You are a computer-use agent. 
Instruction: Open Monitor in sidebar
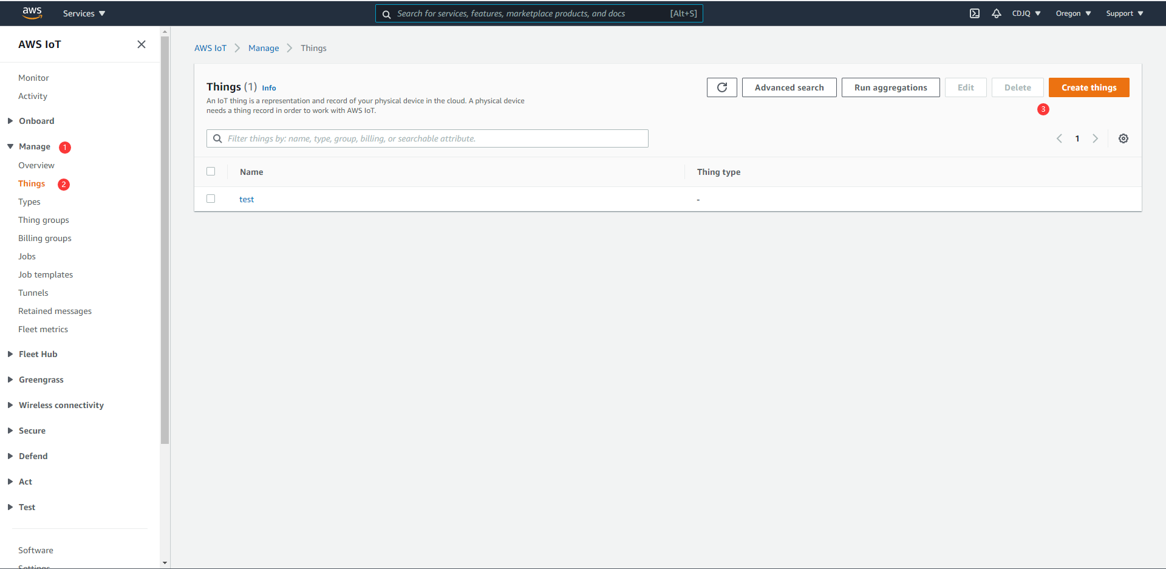pos(33,78)
